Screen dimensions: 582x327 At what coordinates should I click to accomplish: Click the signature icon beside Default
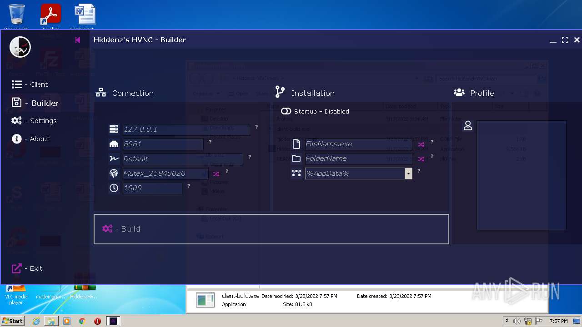click(114, 159)
